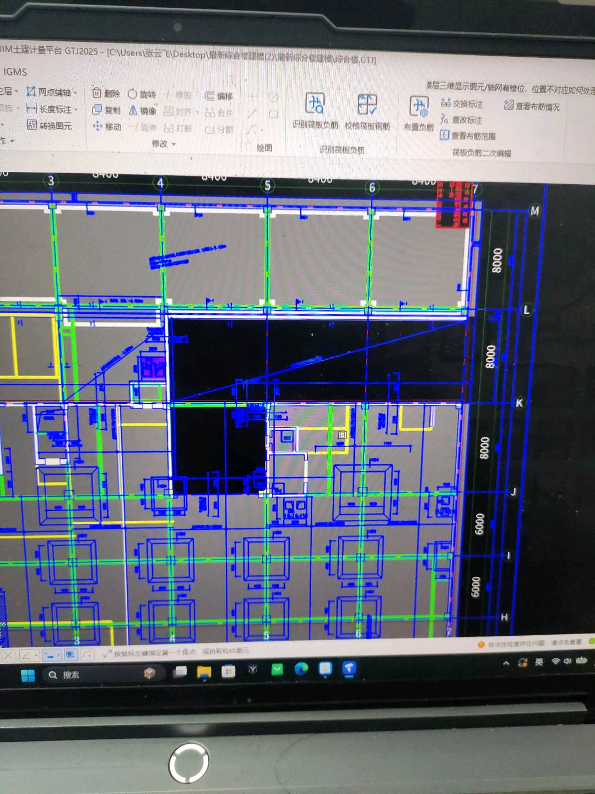595x794 pixels.
Task: Open the 长度标注 dropdown
Action: 75,109
